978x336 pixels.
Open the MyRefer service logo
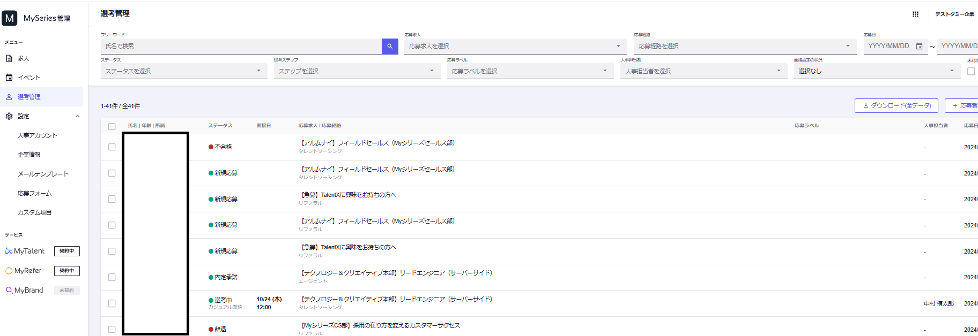tap(24, 271)
